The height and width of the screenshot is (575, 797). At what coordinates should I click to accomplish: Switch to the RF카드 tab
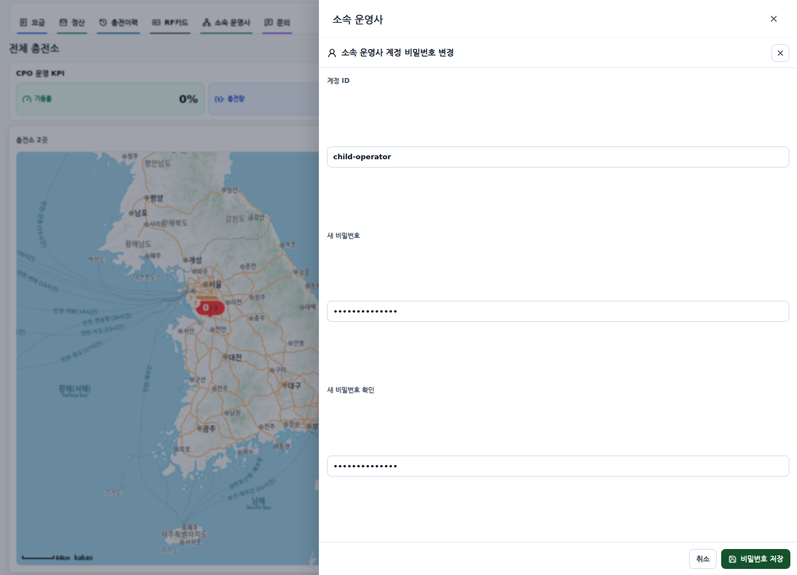pos(170,23)
